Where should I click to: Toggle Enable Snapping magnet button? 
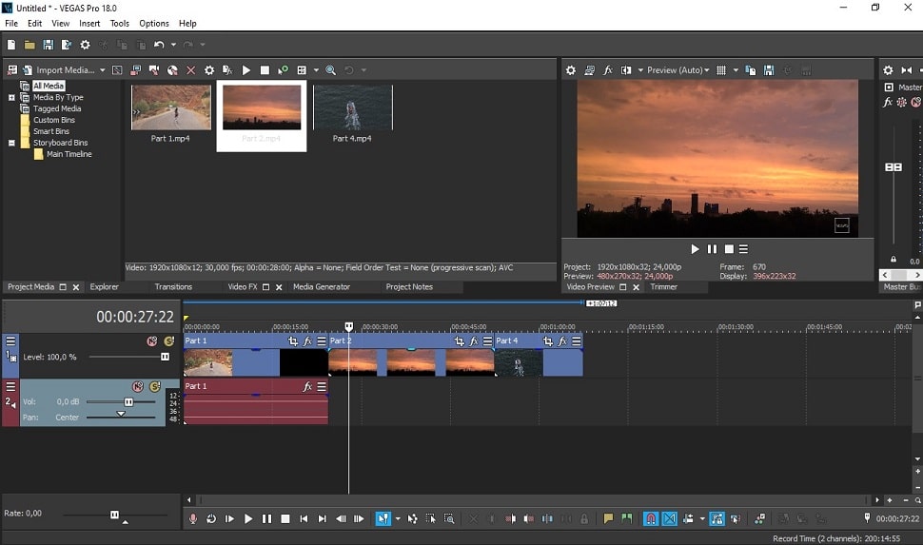(651, 518)
